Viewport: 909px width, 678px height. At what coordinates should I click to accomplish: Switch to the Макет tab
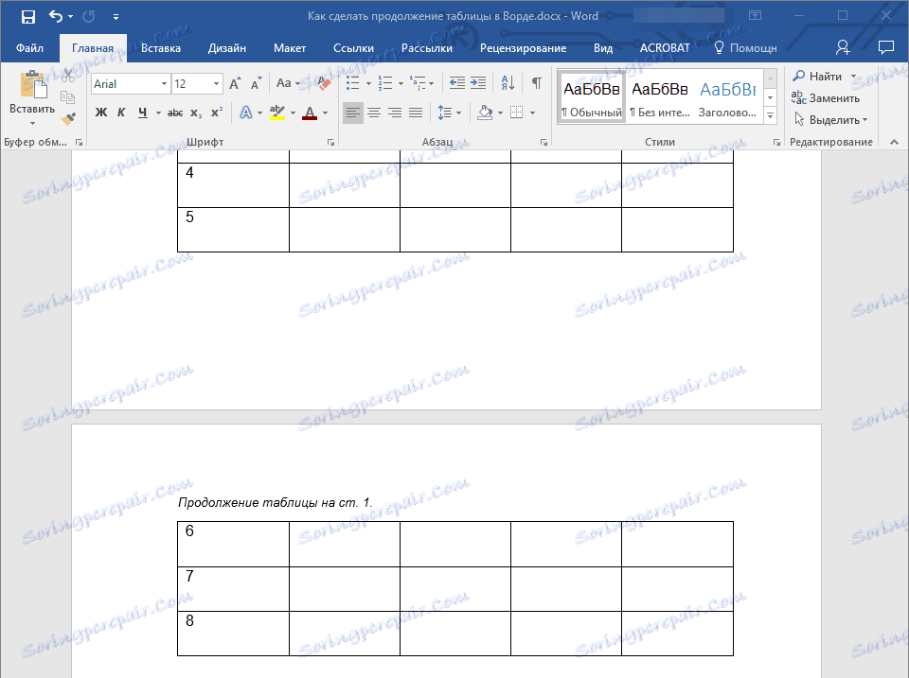(x=290, y=48)
